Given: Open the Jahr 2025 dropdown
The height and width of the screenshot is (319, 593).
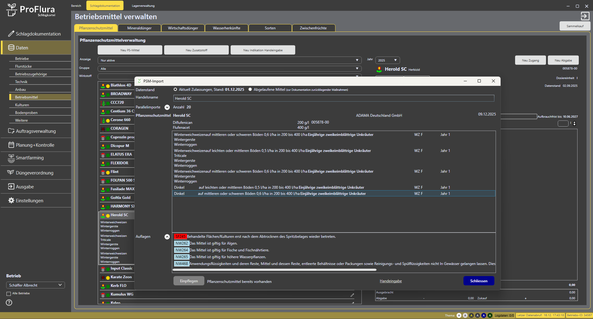Looking at the screenshot, I should (387, 60).
